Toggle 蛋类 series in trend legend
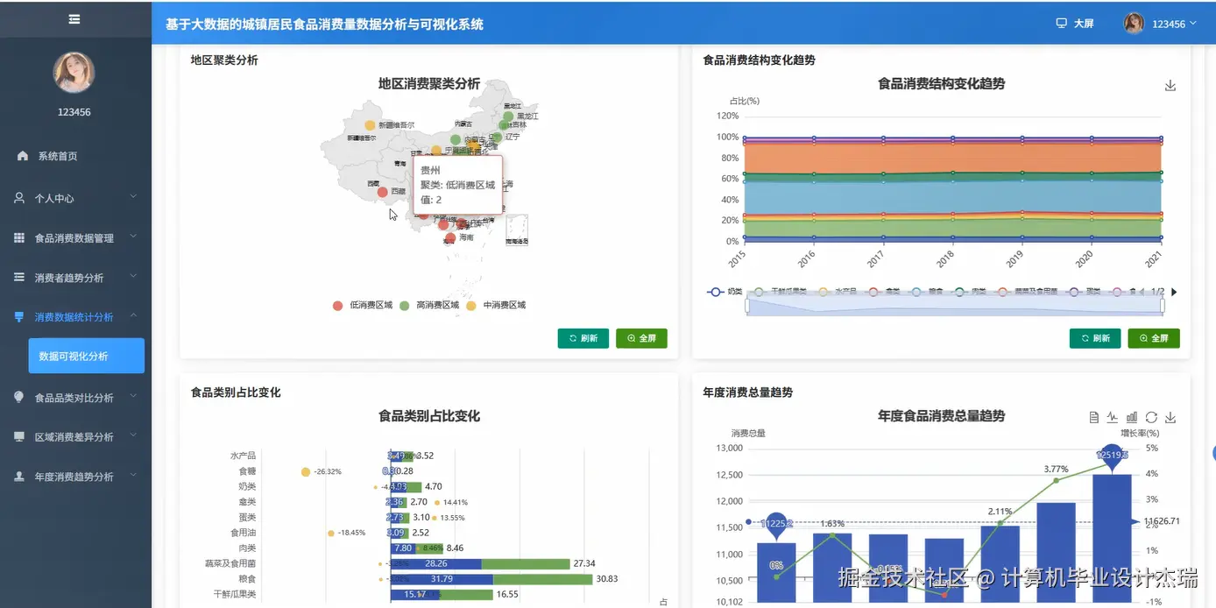 tap(1085, 292)
